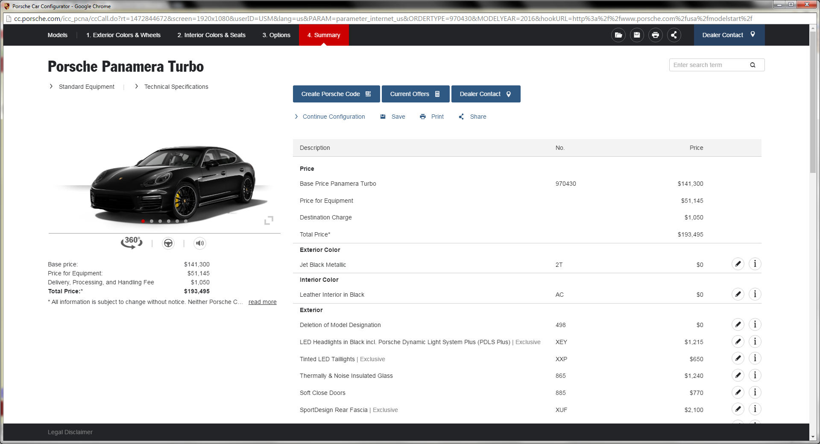The image size is (820, 444).
Task: Click the save disk icon in header
Action: [637, 35]
